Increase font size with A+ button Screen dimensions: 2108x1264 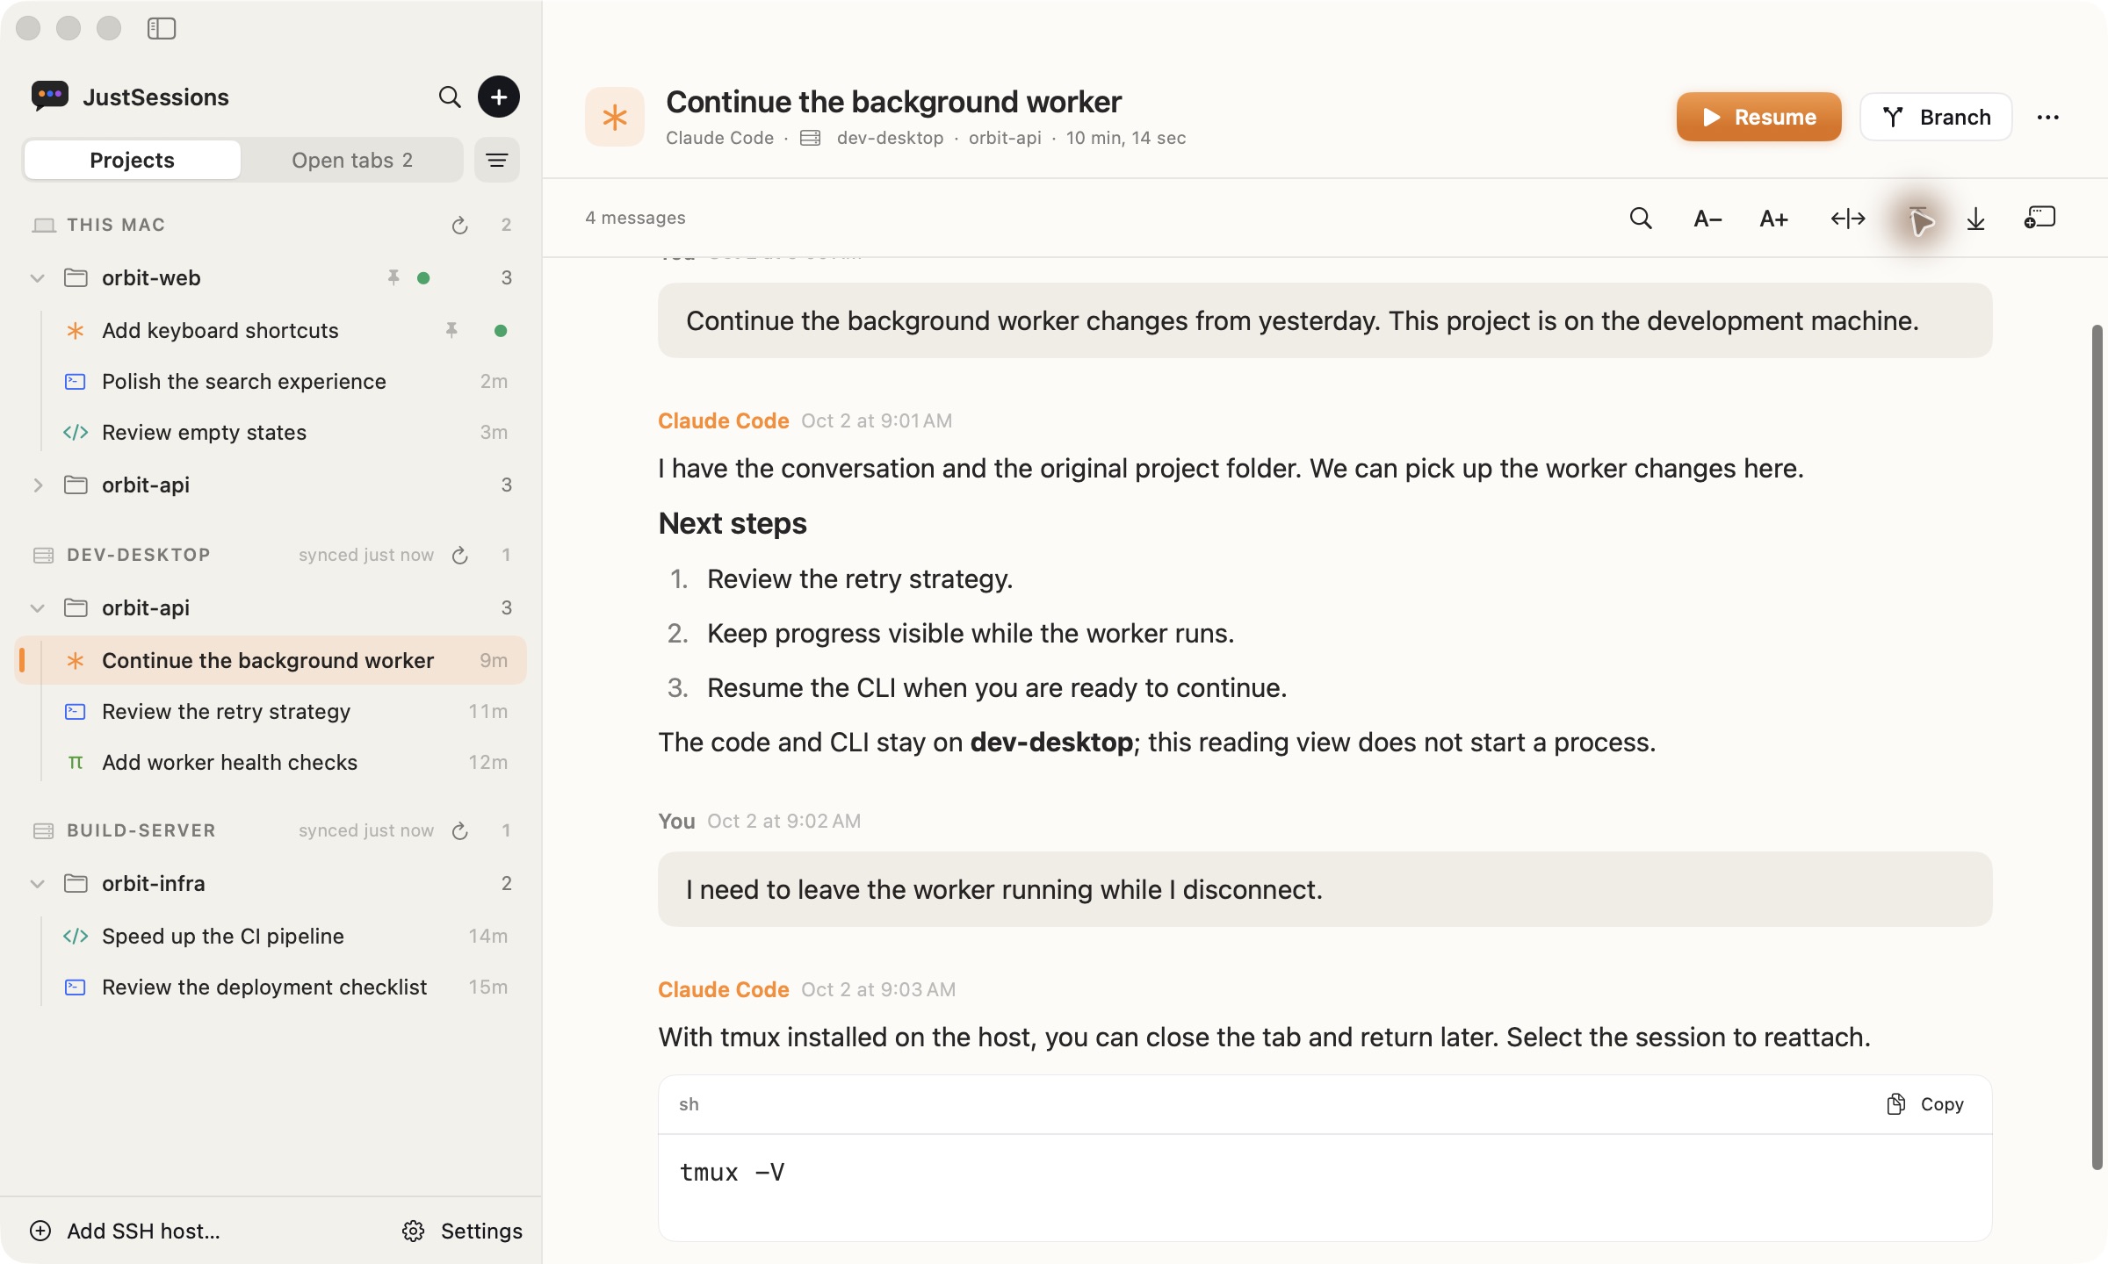point(1774,219)
